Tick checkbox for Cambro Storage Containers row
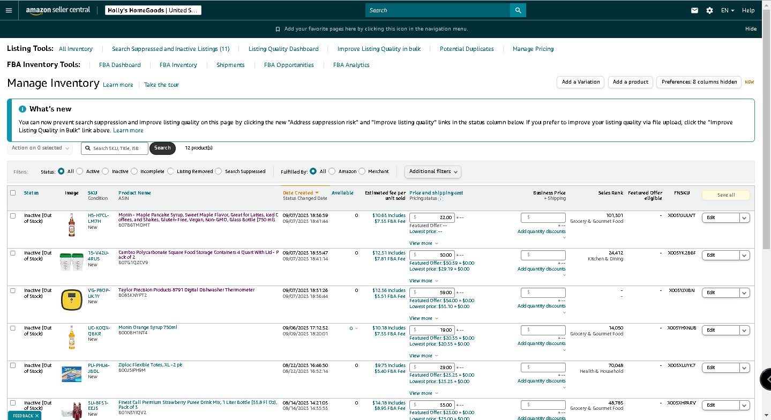Viewport: 771px width, 420px height. pyautogui.click(x=13, y=253)
